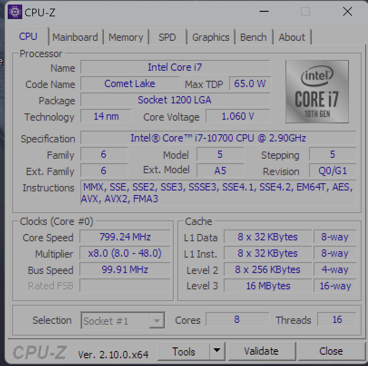Click the Tools button

tap(183, 351)
